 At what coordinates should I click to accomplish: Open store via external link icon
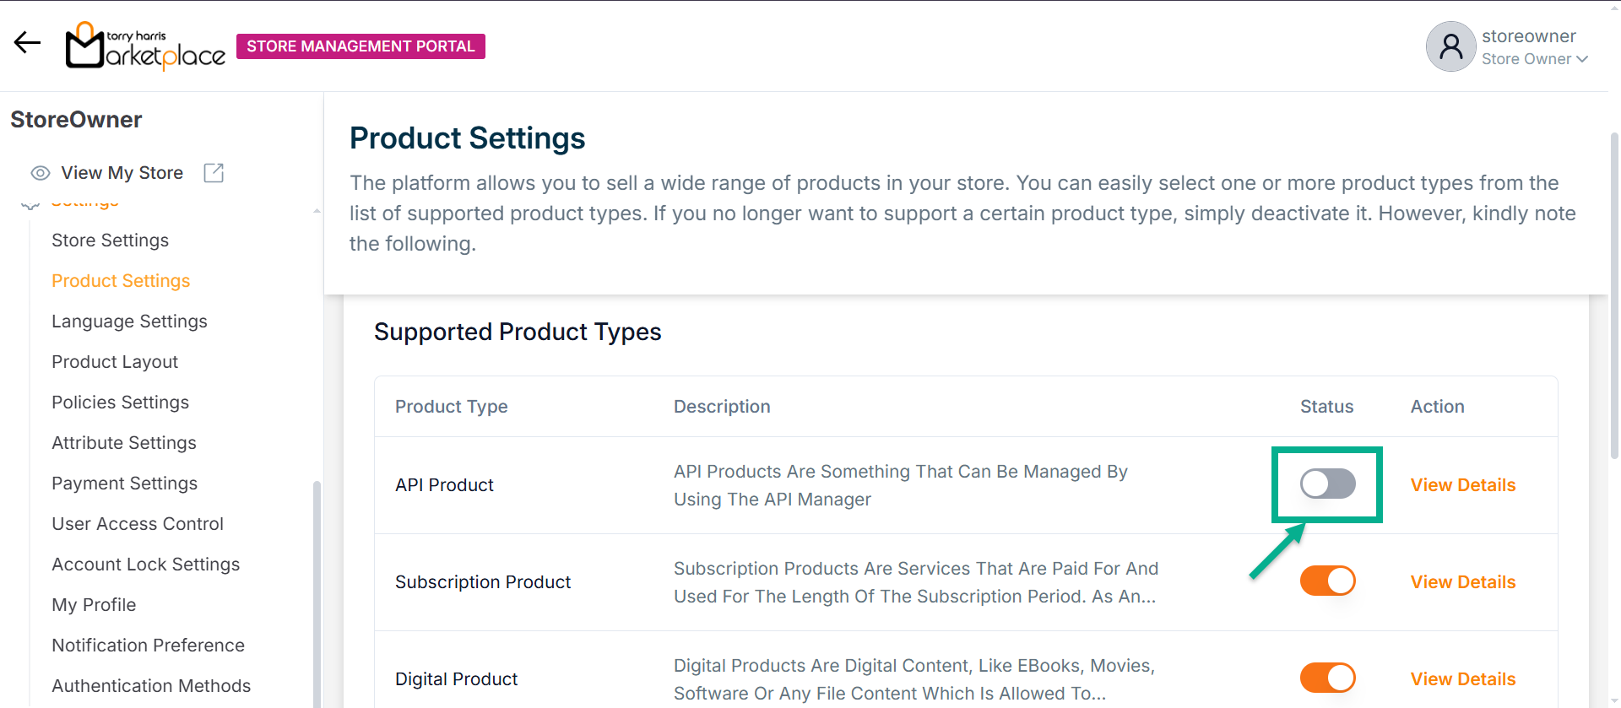click(214, 173)
